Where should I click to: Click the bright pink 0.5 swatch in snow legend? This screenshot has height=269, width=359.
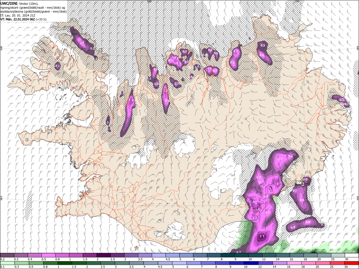[x=48, y=255]
